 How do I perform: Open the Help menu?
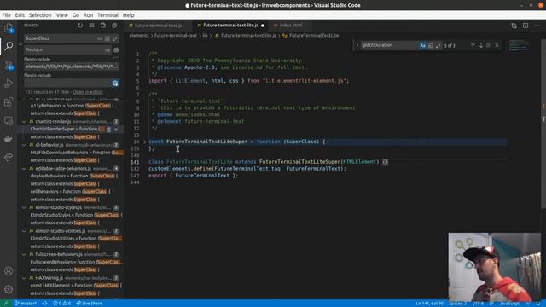(128, 15)
